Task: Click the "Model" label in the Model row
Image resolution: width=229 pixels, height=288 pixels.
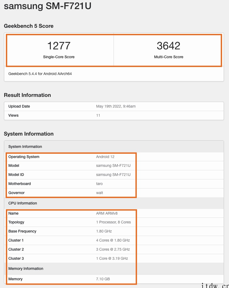Action: [x=14, y=165]
